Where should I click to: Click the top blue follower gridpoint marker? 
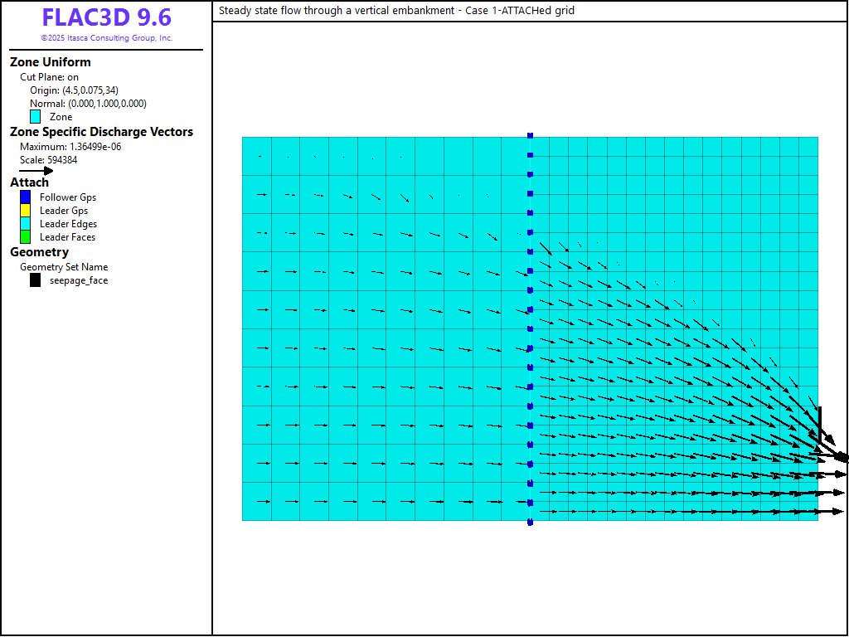click(530, 135)
